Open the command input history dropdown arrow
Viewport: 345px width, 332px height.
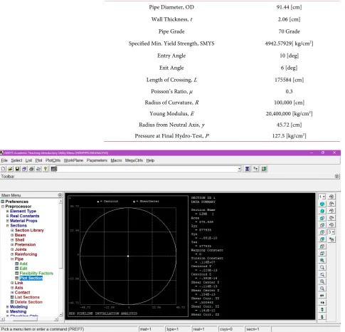239,169
